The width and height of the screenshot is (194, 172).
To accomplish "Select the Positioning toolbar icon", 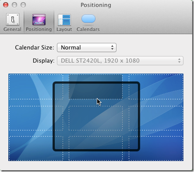I will pos(39,22).
